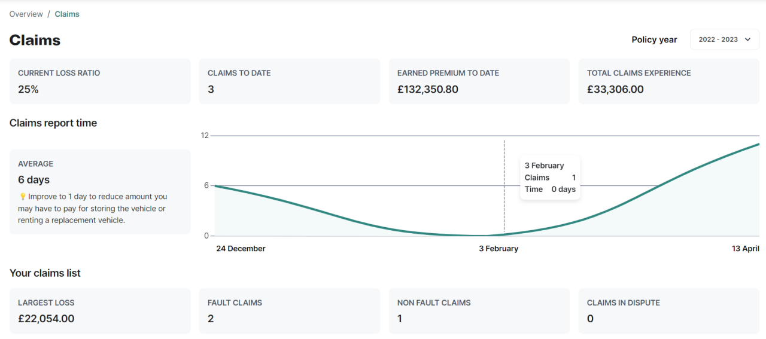The height and width of the screenshot is (339, 766).
Task: Click the Claims breadcrumb item
Action: pyautogui.click(x=67, y=14)
